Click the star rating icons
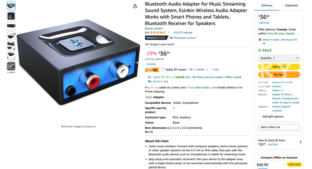 (x=158, y=33)
